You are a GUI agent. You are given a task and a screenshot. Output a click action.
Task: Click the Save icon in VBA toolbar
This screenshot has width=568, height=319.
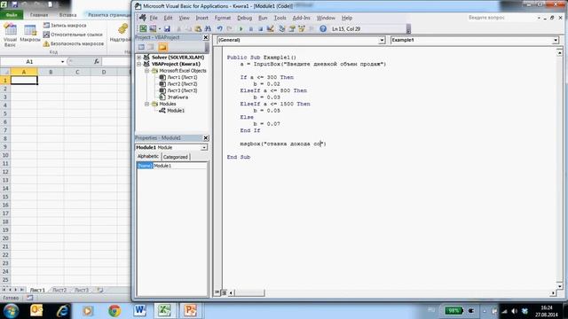click(167, 28)
